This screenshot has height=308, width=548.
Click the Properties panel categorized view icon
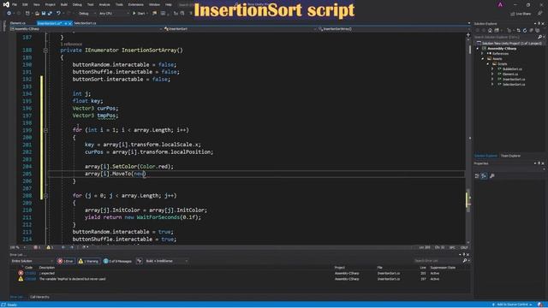(477, 176)
